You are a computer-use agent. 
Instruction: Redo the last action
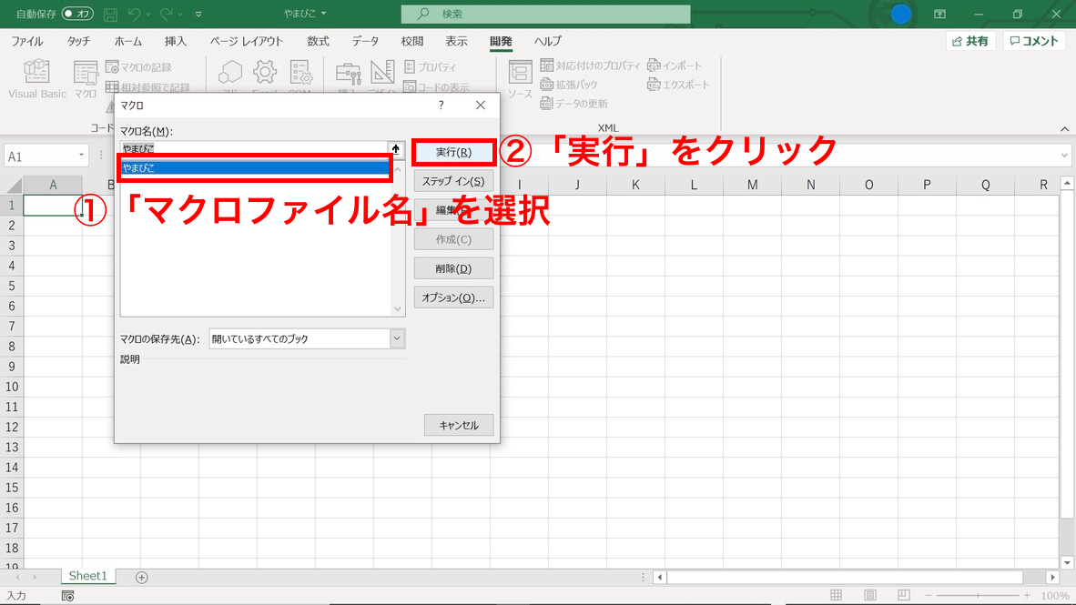pyautogui.click(x=166, y=14)
